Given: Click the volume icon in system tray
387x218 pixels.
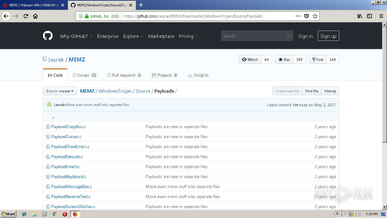Looking at the screenshot, I should pos(358,214).
